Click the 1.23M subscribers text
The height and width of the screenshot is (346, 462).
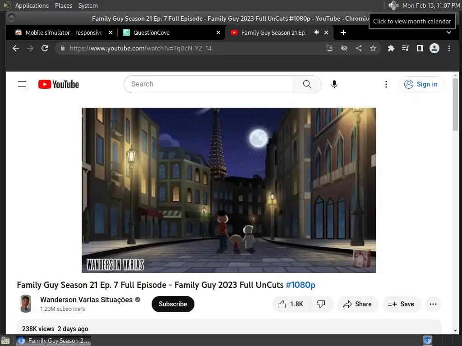click(x=62, y=309)
